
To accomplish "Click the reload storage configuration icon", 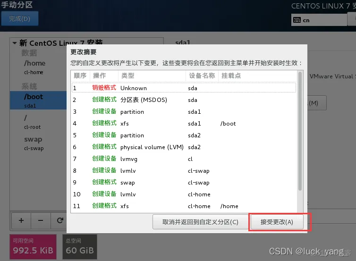I will pyautogui.click(x=60, y=220).
